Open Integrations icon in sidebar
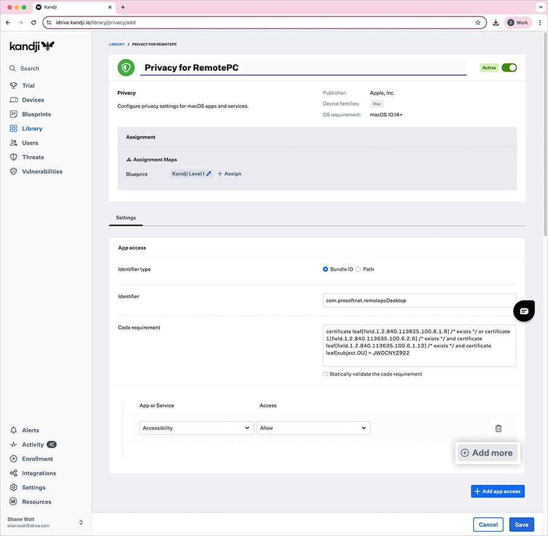 click(x=13, y=473)
